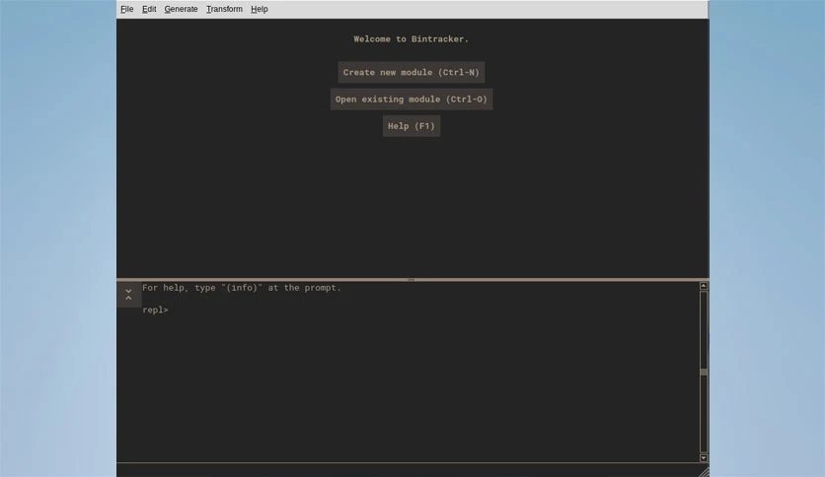
Task: Click the Help (F1) button
Action: pyautogui.click(x=412, y=126)
